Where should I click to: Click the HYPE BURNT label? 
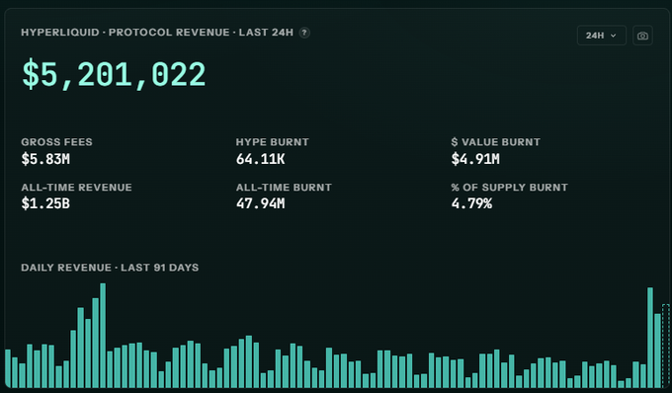tap(272, 142)
